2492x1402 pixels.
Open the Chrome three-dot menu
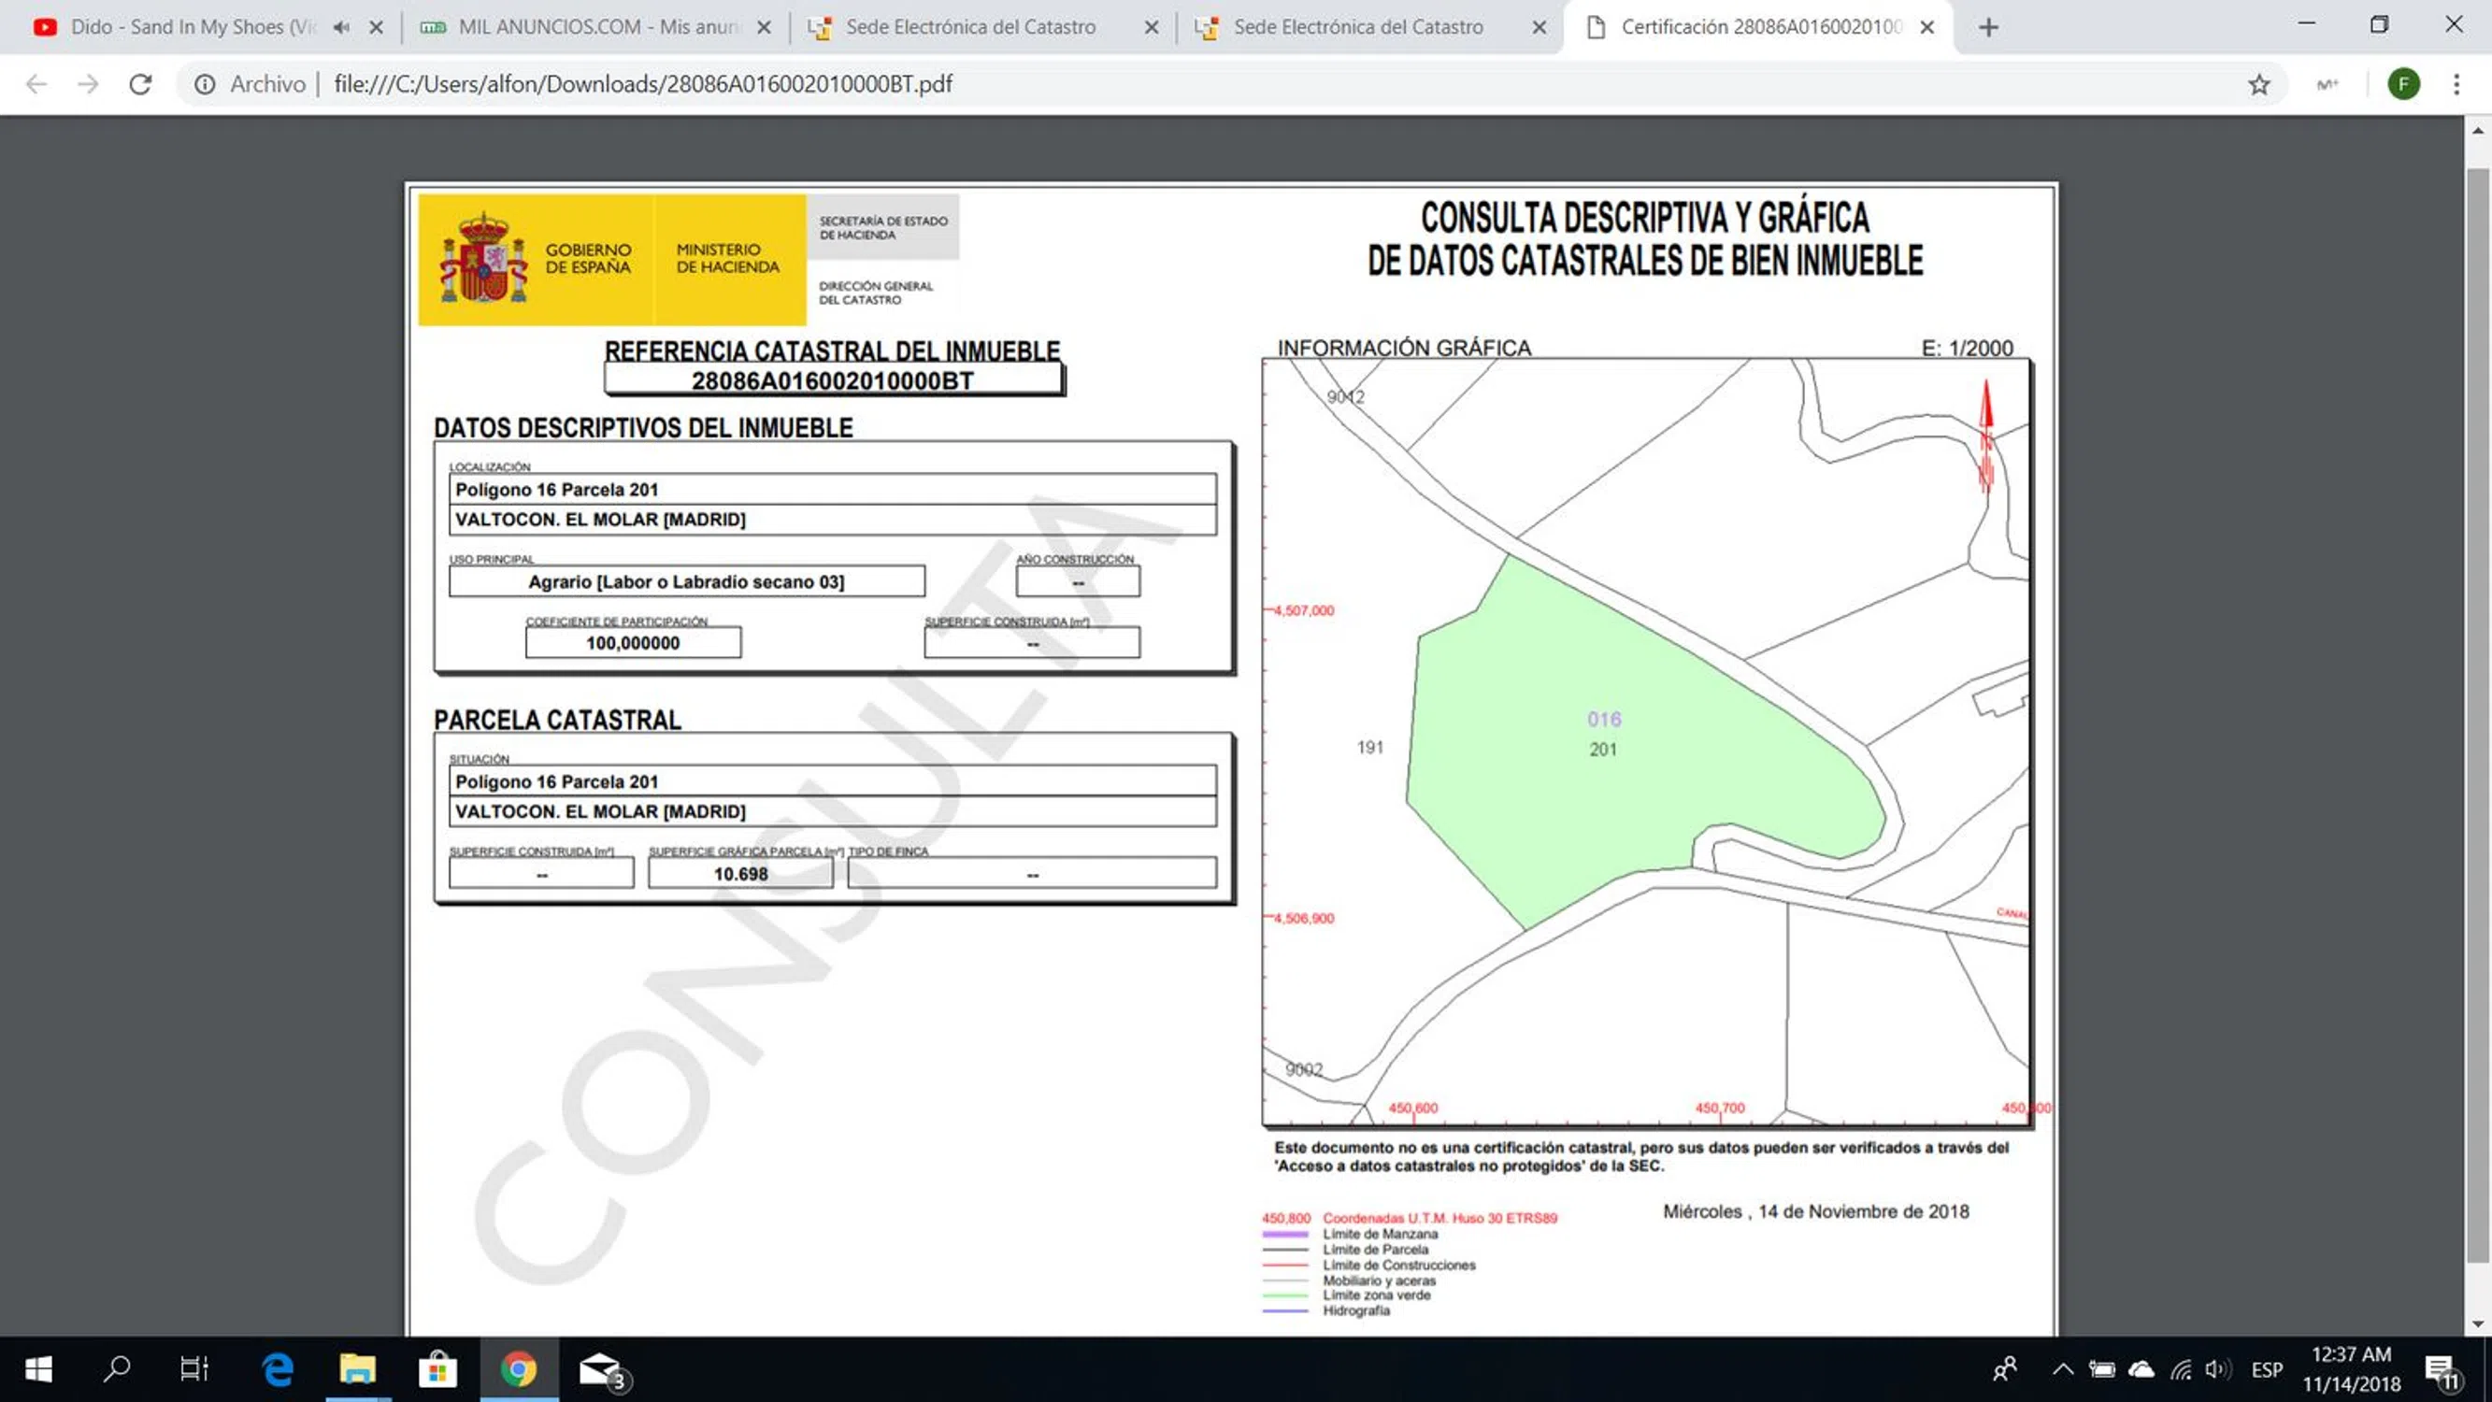(x=2456, y=84)
